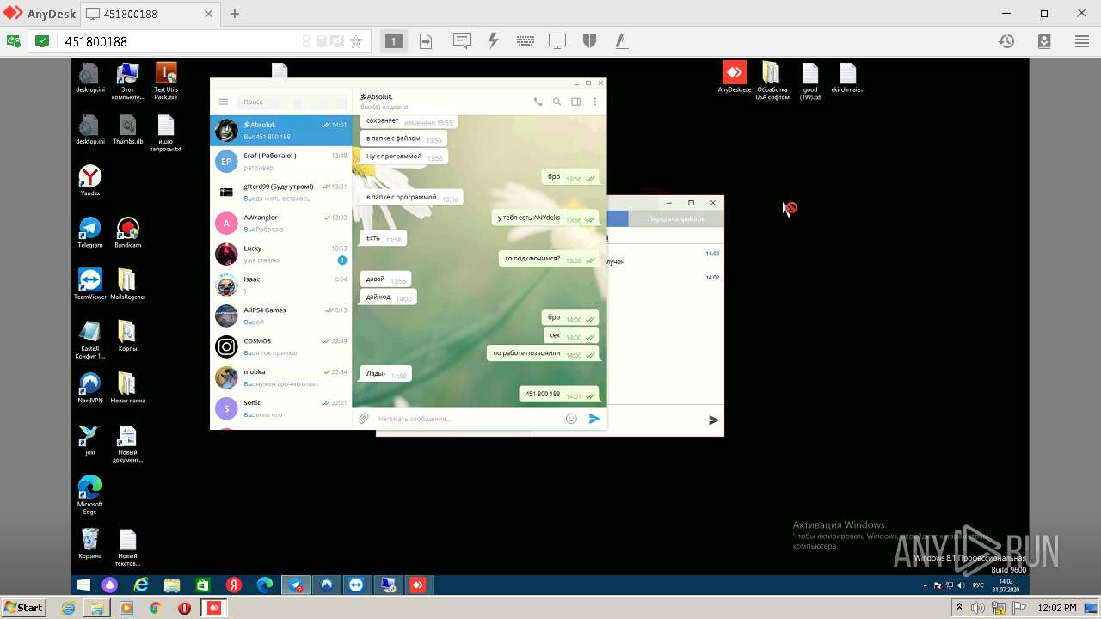Open the chat three-dot options menu

coord(594,101)
